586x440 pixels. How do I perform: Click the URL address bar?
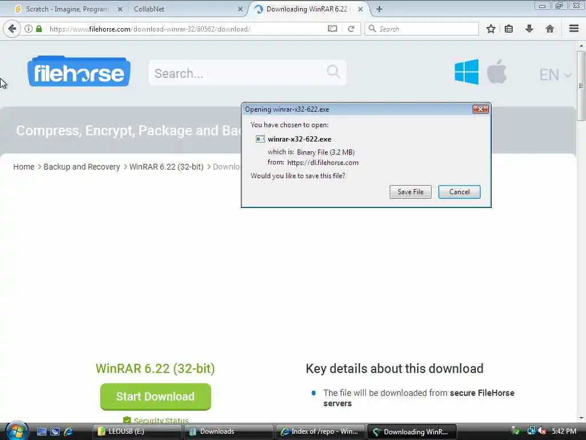(x=187, y=29)
